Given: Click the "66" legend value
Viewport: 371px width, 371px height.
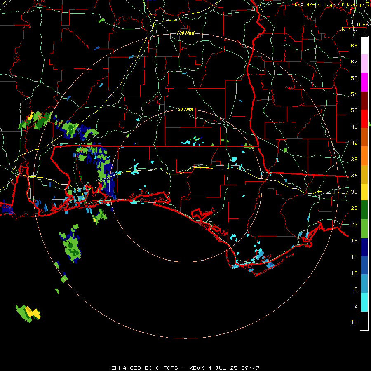Looking at the screenshot, I should click(354, 45).
